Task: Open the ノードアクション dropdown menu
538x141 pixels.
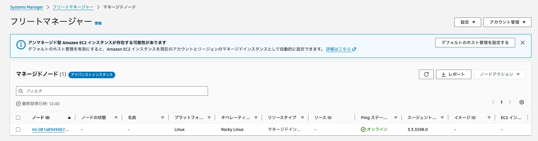Action: click(x=499, y=74)
